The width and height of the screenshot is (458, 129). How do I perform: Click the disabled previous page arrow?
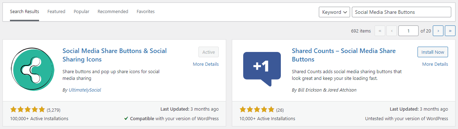392,31
